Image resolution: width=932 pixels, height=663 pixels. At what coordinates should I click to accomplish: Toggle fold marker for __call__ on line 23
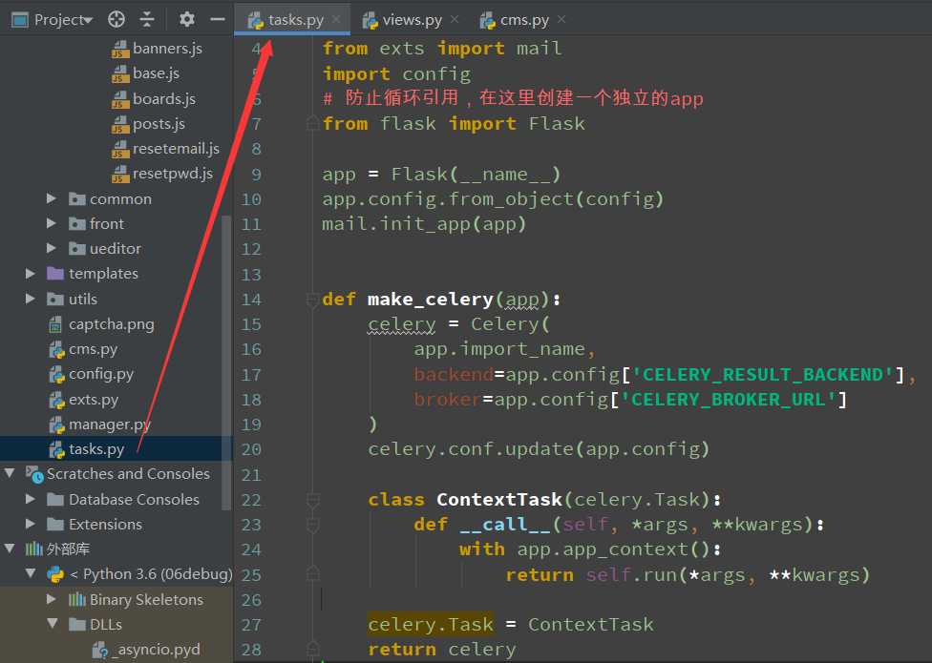pos(312,525)
